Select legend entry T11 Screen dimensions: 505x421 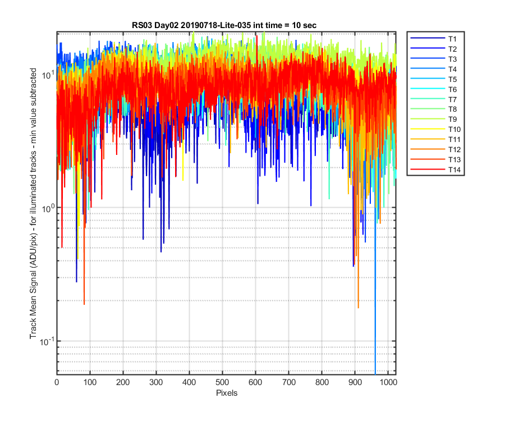tap(435, 139)
